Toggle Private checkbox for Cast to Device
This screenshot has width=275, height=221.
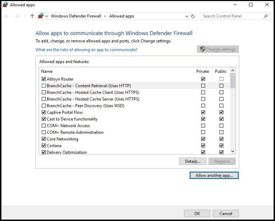[x=203, y=119]
